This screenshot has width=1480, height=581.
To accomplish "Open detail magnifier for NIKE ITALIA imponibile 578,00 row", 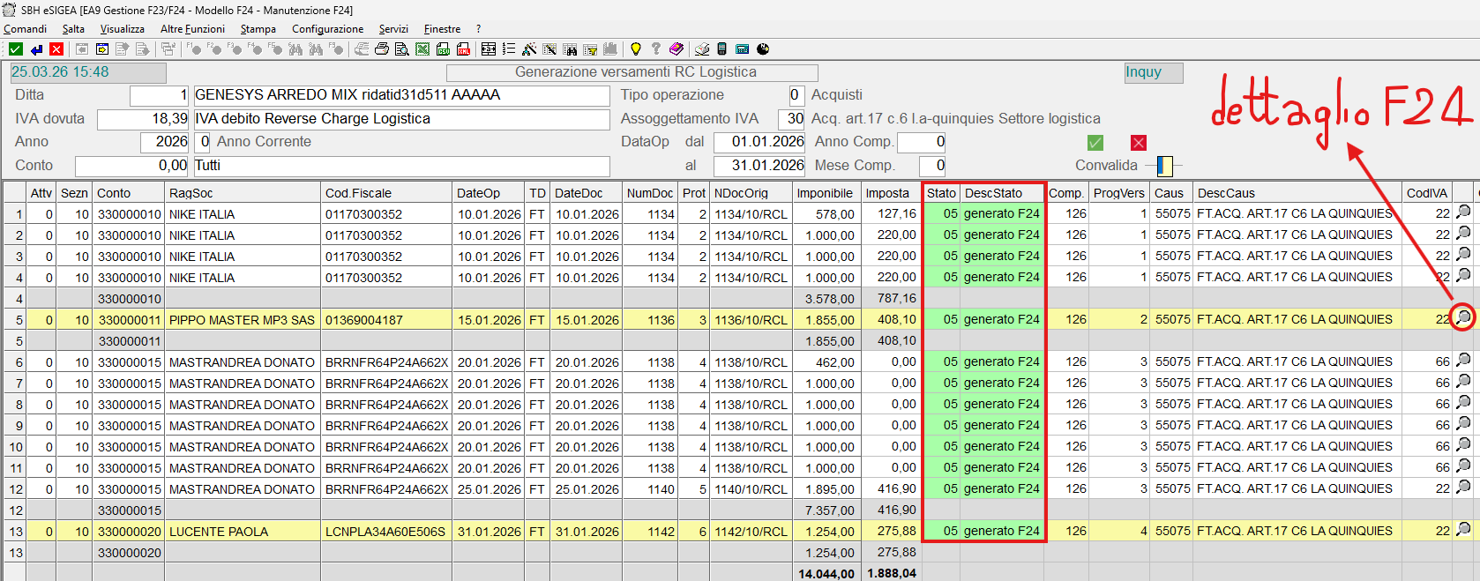I will point(1463,212).
